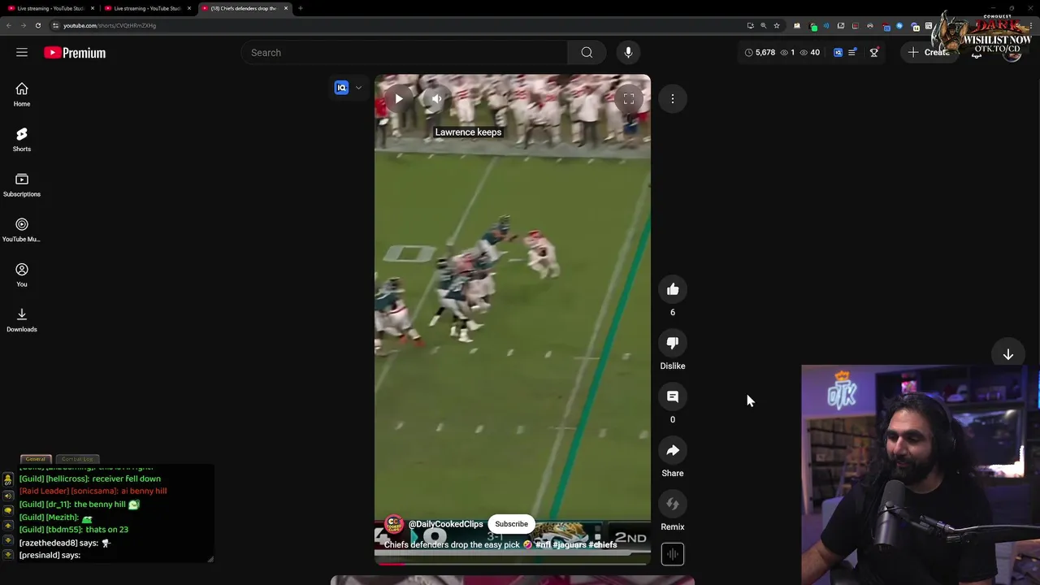The image size is (1040, 585).
Task: Open a new browser tab
Action: point(300,8)
